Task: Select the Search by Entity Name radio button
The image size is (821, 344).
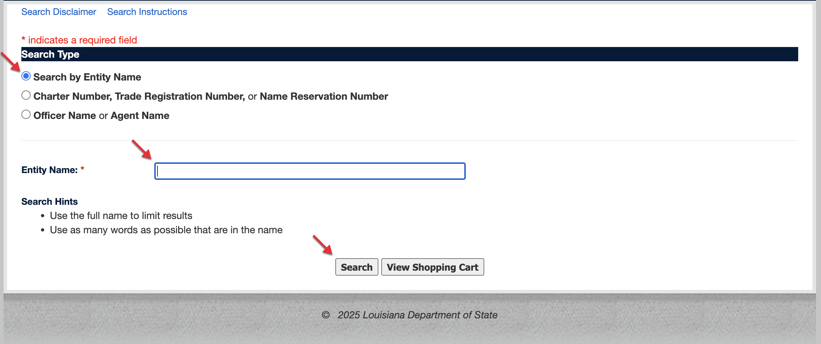Action: (26, 76)
